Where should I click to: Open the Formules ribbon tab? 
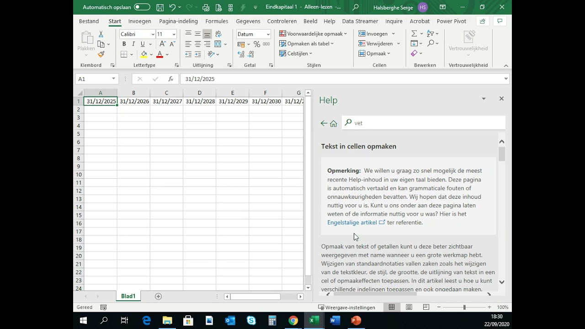click(x=217, y=21)
